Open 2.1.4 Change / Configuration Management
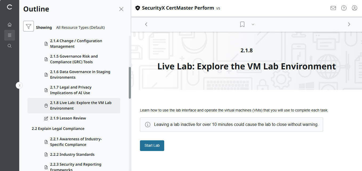The image size is (362, 171). (x=76, y=43)
